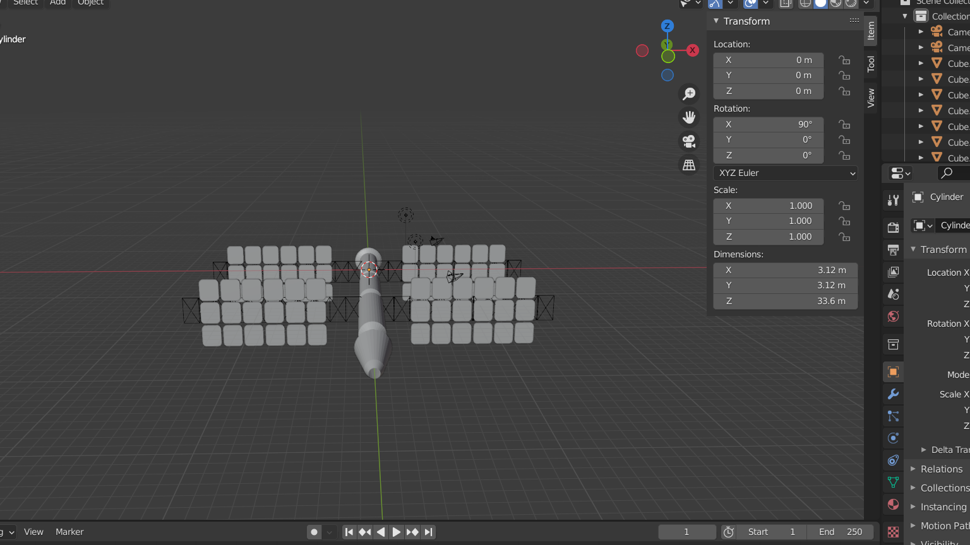Click the zoom magnifier icon in viewport

pyautogui.click(x=689, y=94)
